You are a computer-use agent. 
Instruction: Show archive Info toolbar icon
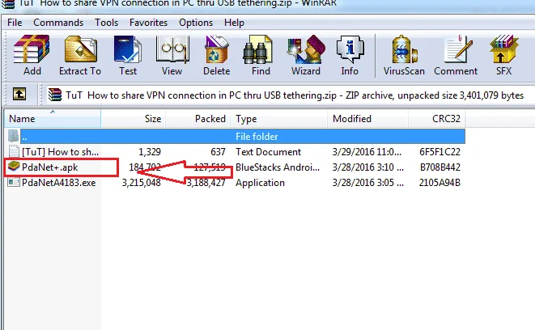[x=350, y=50]
